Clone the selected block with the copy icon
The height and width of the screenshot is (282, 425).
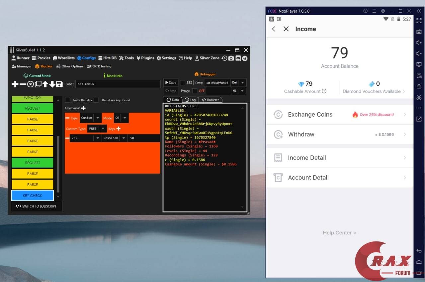click(38, 84)
